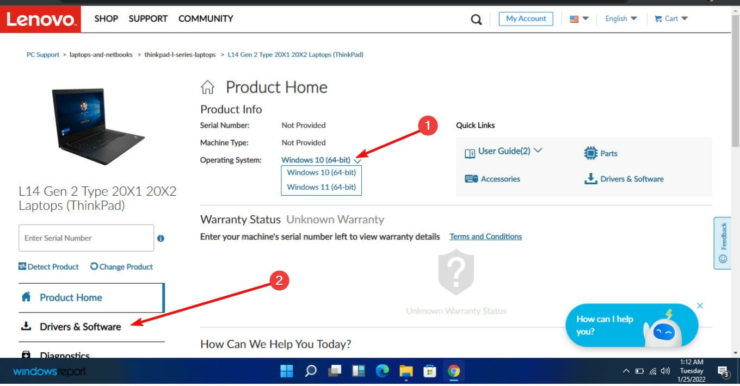
Task: Select Product Home sidebar tab
Action: pos(91,298)
